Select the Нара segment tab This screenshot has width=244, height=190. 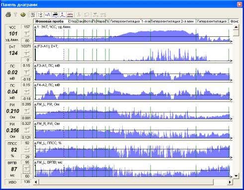point(101,21)
